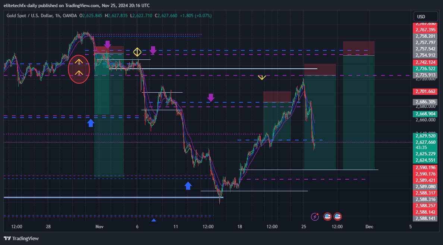Click the right US flag economic event icon
Viewport: 443px width, 245px height.
click(337, 217)
